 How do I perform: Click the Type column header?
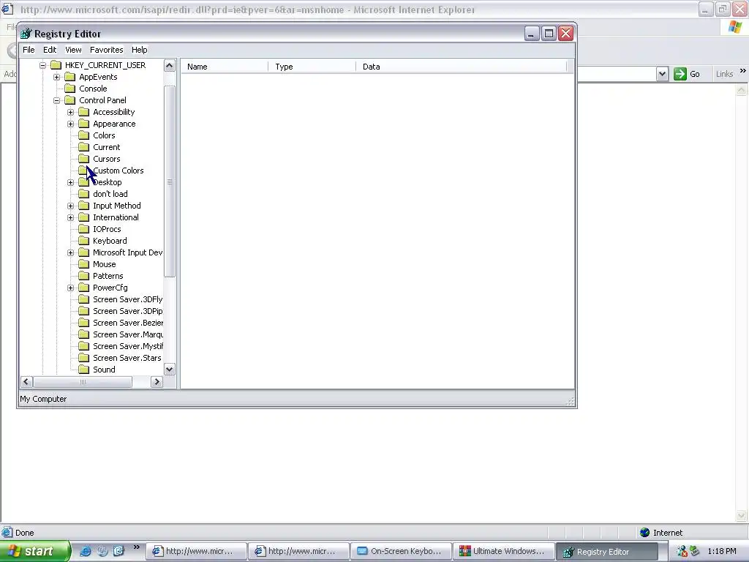point(312,67)
